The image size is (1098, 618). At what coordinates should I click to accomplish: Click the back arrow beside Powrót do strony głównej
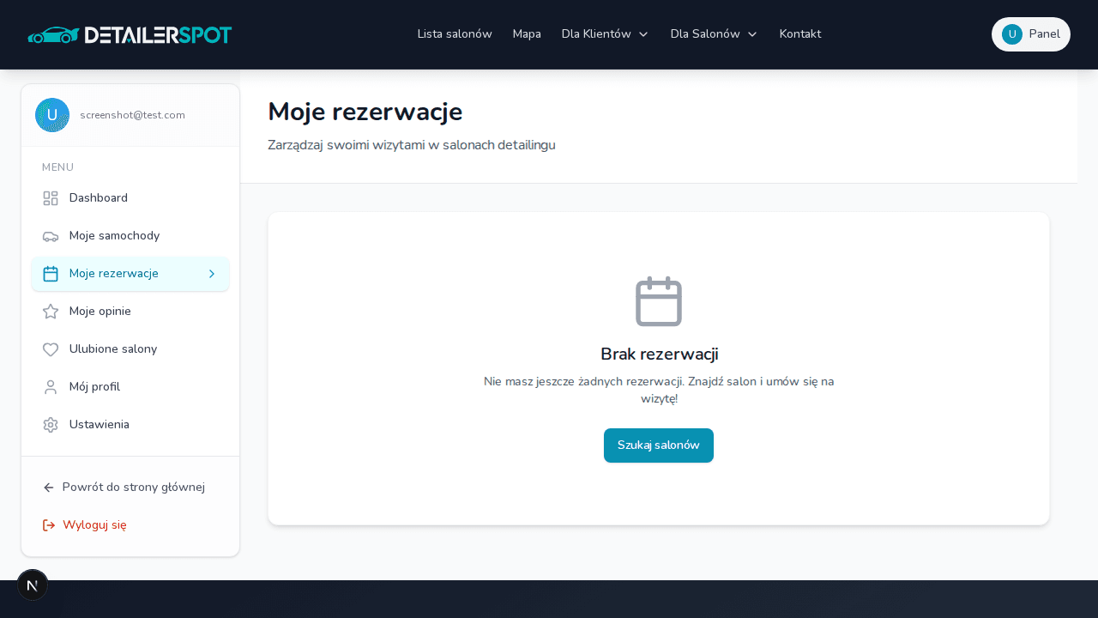point(48,487)
